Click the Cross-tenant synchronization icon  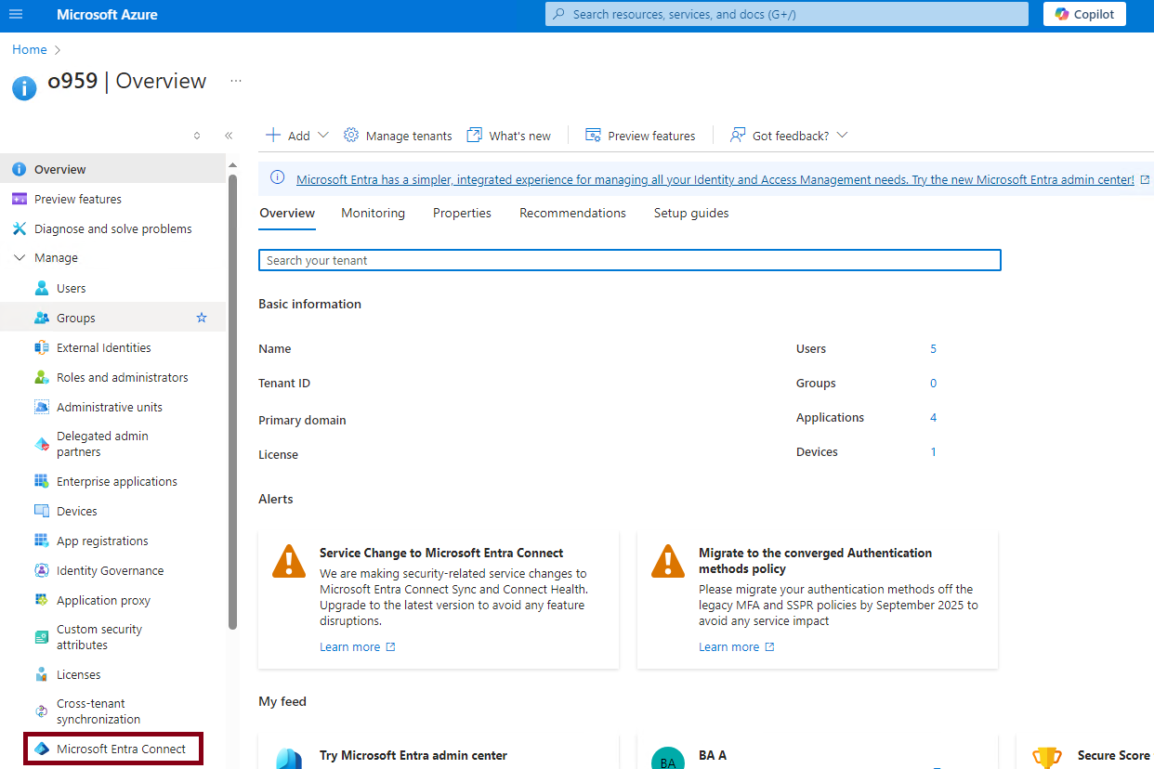coord(42,711)
